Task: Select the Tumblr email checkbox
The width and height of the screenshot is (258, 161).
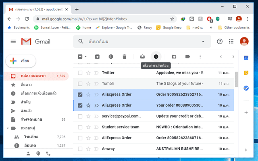Action: click(80, 84)
